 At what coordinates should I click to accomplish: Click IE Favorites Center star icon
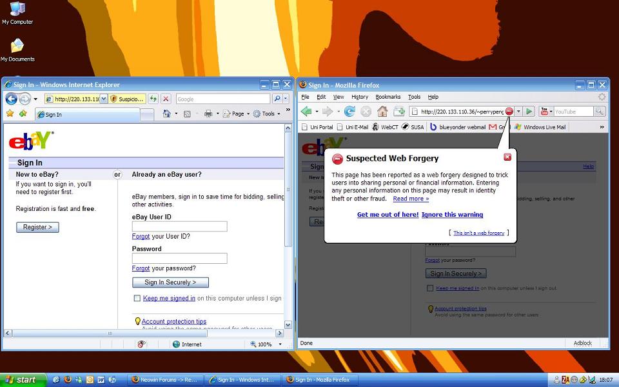[10, 114]
